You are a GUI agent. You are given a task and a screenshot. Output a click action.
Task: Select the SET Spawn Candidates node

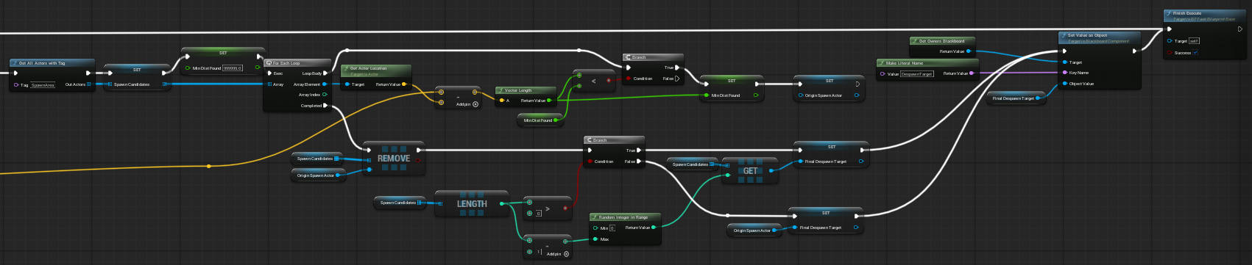pos(137,77)
